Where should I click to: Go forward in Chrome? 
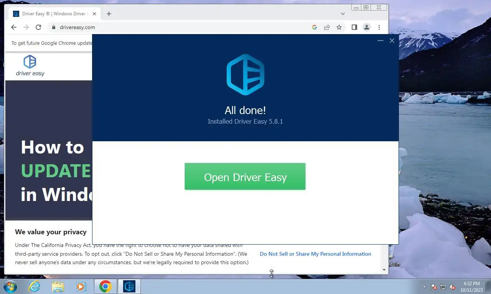(26, 27)
